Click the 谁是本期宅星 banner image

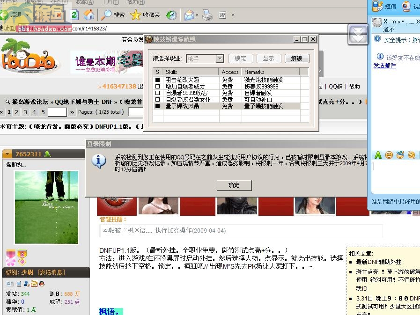point(107,62)
